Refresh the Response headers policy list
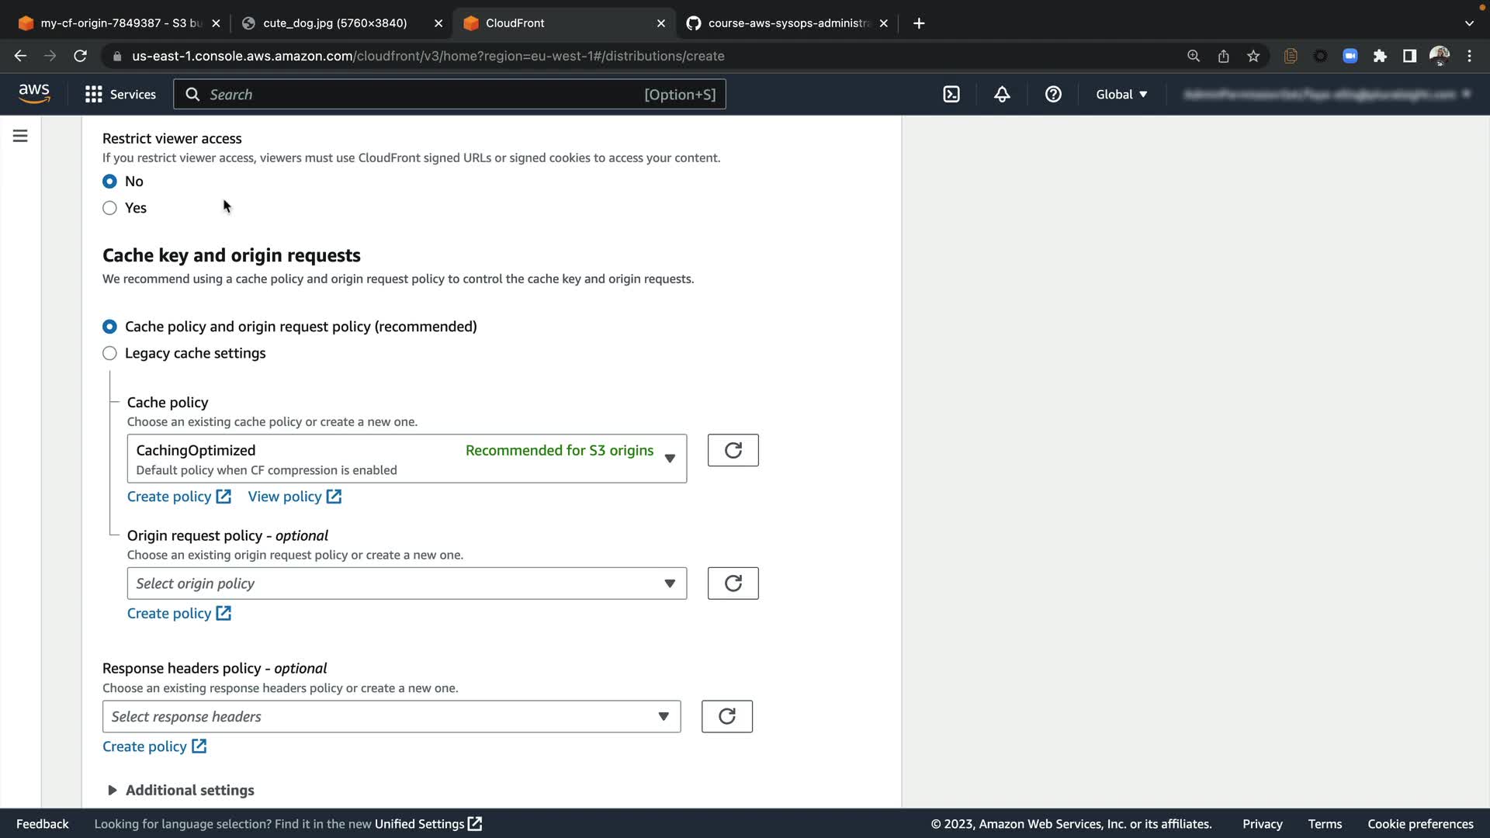The height and width of the screenshot is (838, 1490). coord(726,716)
